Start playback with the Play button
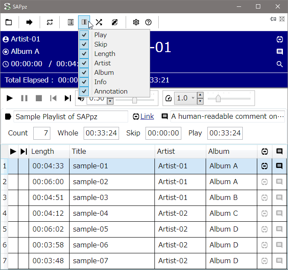 click(x=9, y=98)
